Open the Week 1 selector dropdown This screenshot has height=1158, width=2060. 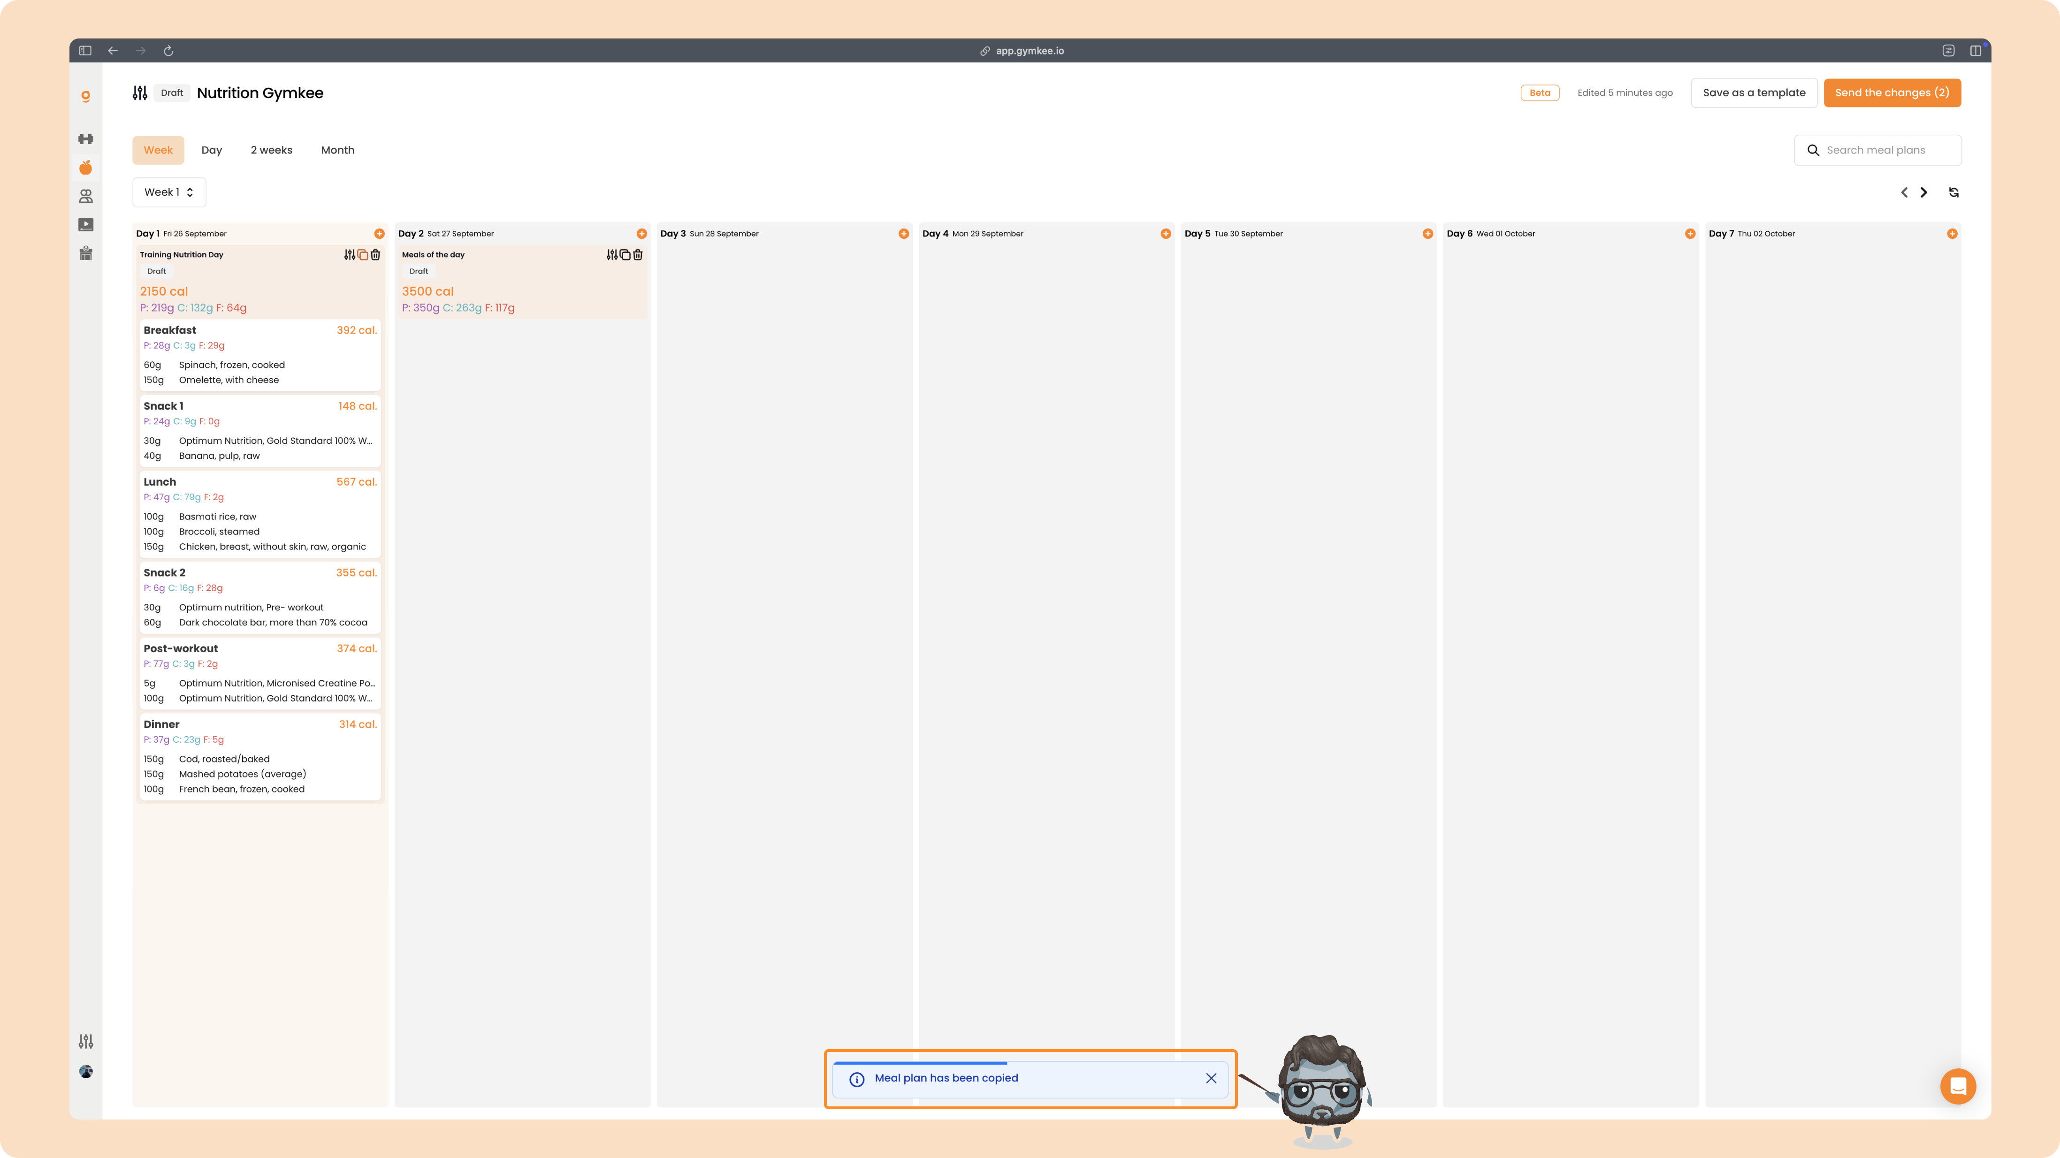click(169, 193)
